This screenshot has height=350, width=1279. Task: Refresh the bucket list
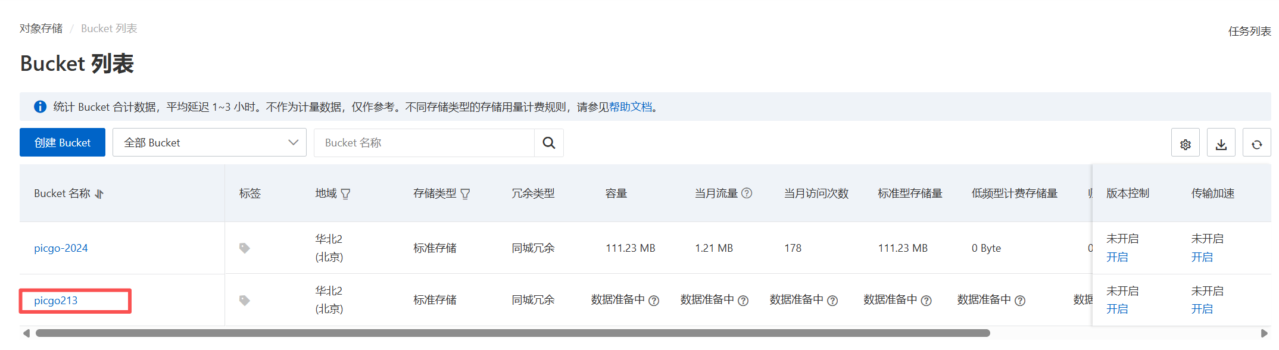[1256, 144]
